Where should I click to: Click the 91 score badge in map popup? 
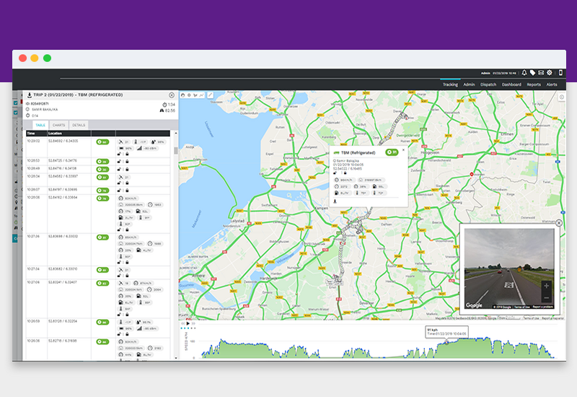pyautogui.click(x=392, y=152)
